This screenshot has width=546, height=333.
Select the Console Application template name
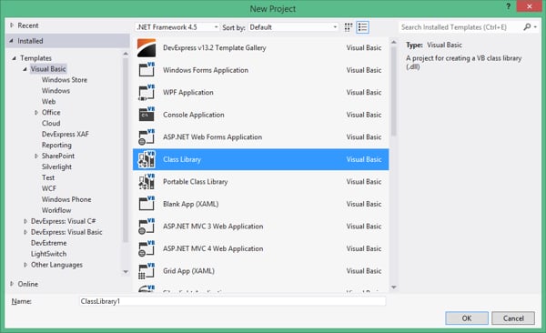[194, 115]
